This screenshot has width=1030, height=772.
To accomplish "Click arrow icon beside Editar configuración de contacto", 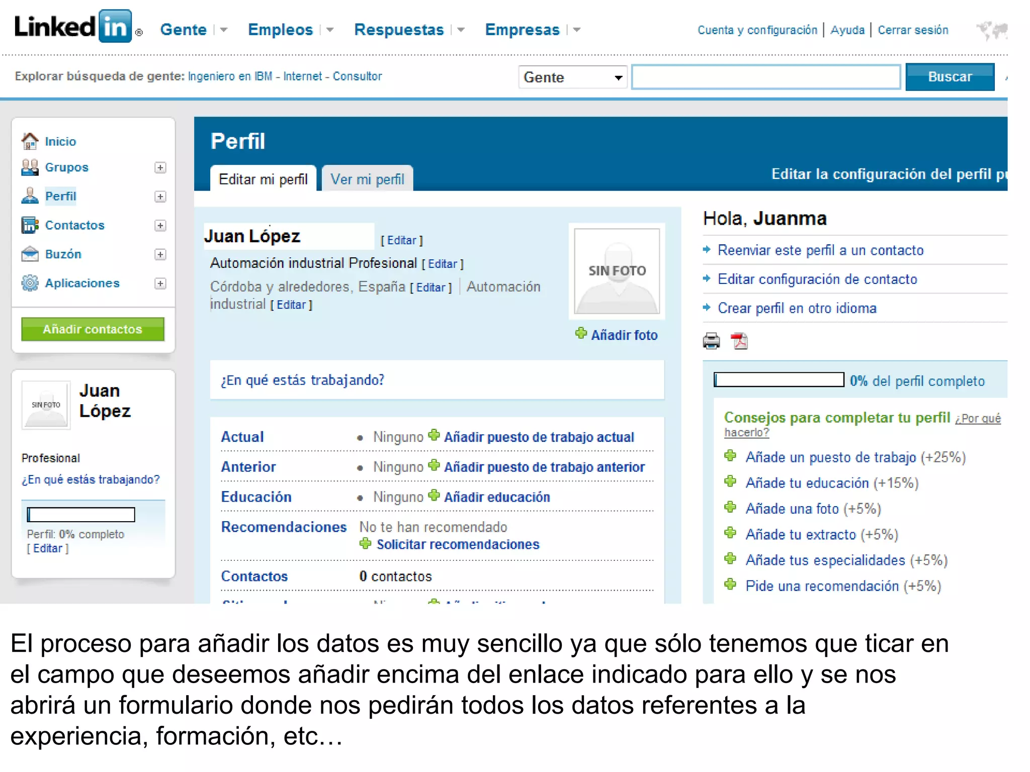I will 707,278.
